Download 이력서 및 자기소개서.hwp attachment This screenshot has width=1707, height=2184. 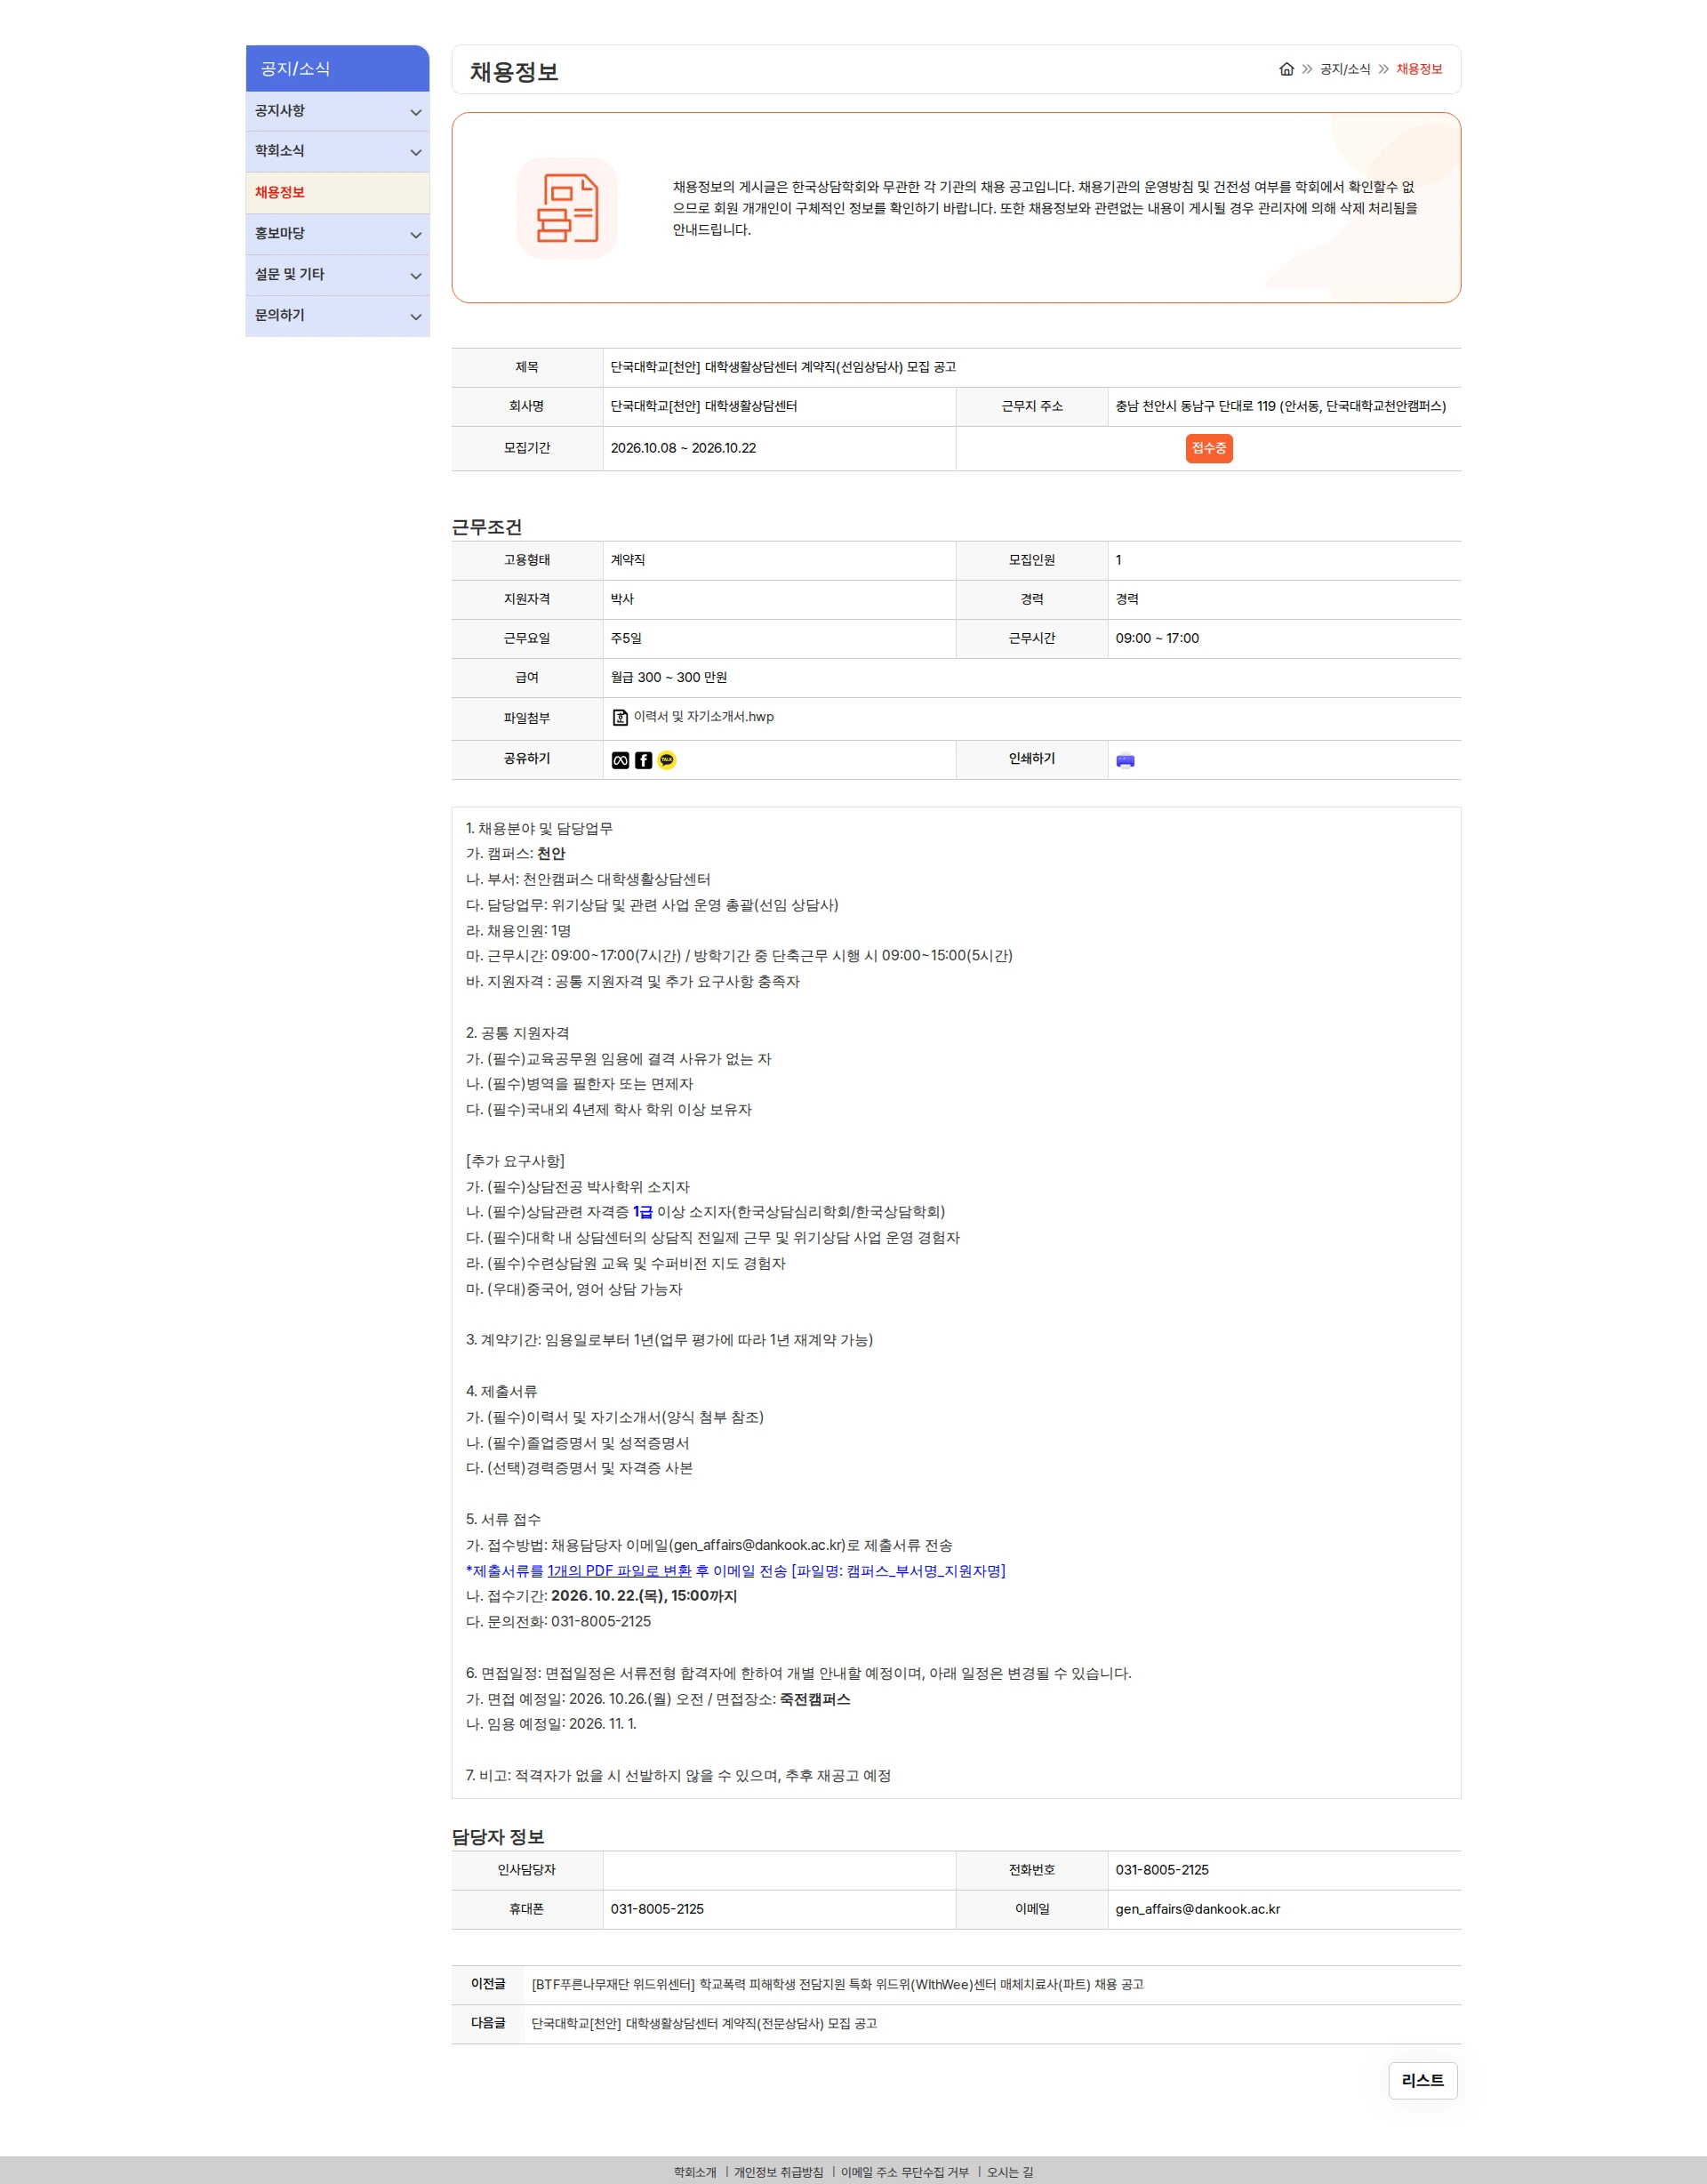point(703,717)
